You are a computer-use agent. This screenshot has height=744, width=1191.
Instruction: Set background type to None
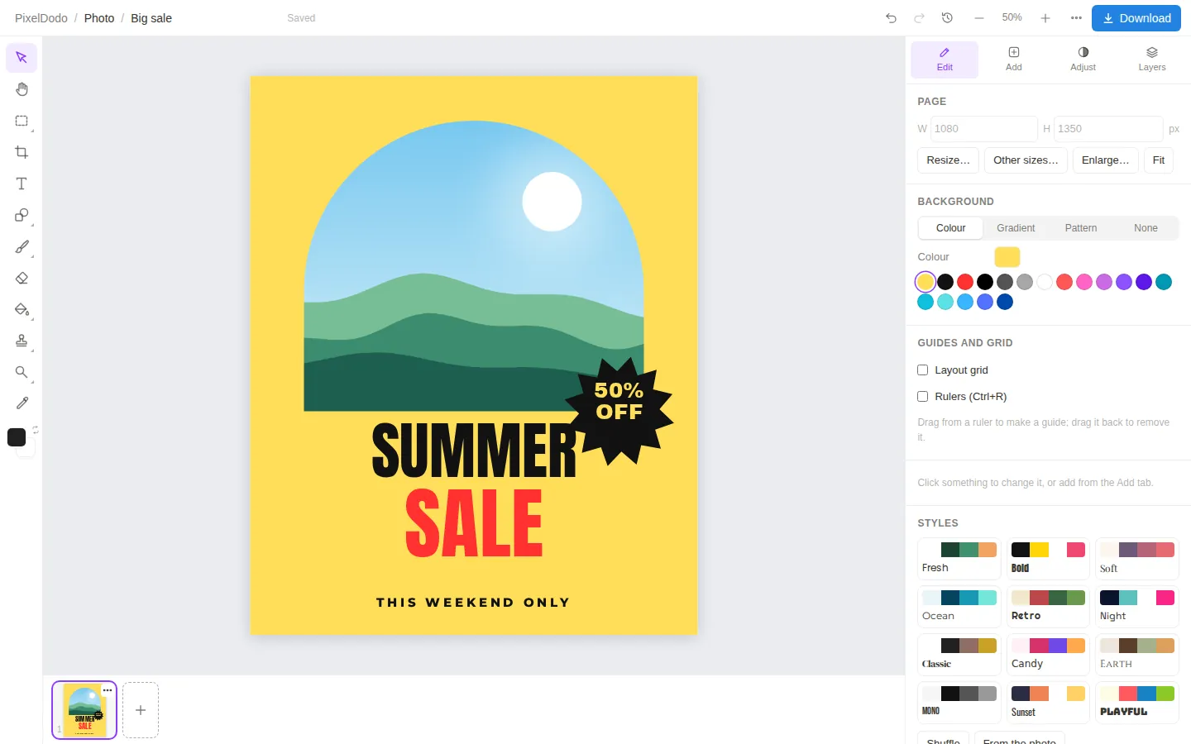1146,228
